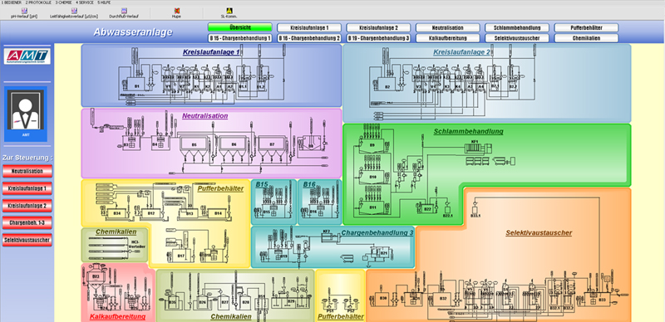This screenshot has width=665, height=322.
Task: Select the B15 process area thumbnail
Action: (274, 202)
